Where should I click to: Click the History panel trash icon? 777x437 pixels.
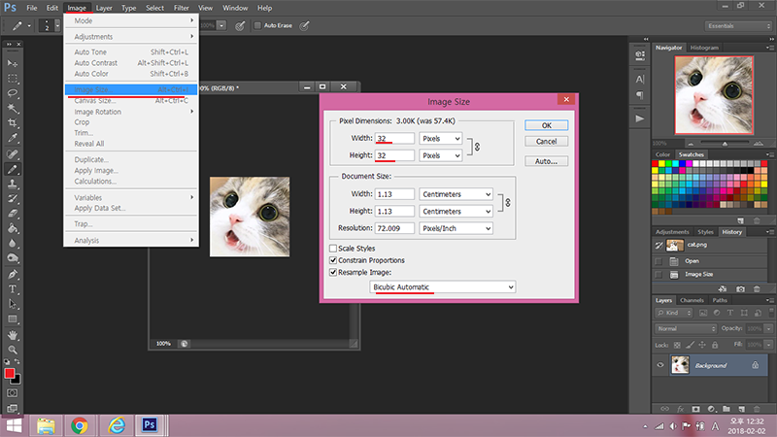(x=757, y=288)
